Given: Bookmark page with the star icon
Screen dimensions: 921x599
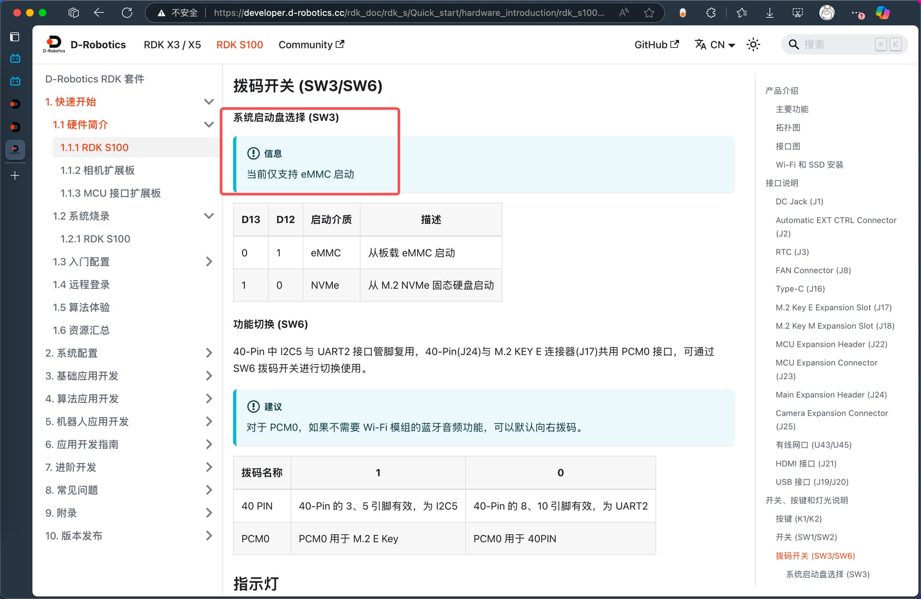Looking at the screenshot, I should [649, 13].
